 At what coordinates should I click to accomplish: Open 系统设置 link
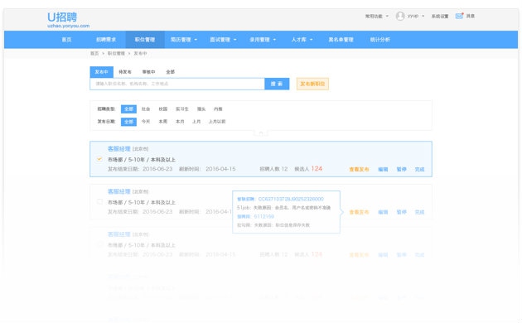click(440, 16)
